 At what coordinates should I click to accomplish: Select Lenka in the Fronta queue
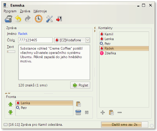point(44,103)
